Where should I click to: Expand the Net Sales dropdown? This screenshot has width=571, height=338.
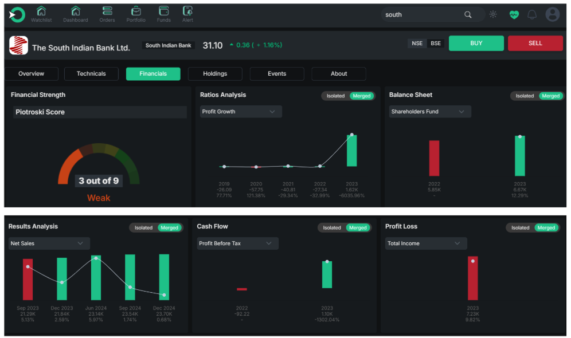click(49, 243)
